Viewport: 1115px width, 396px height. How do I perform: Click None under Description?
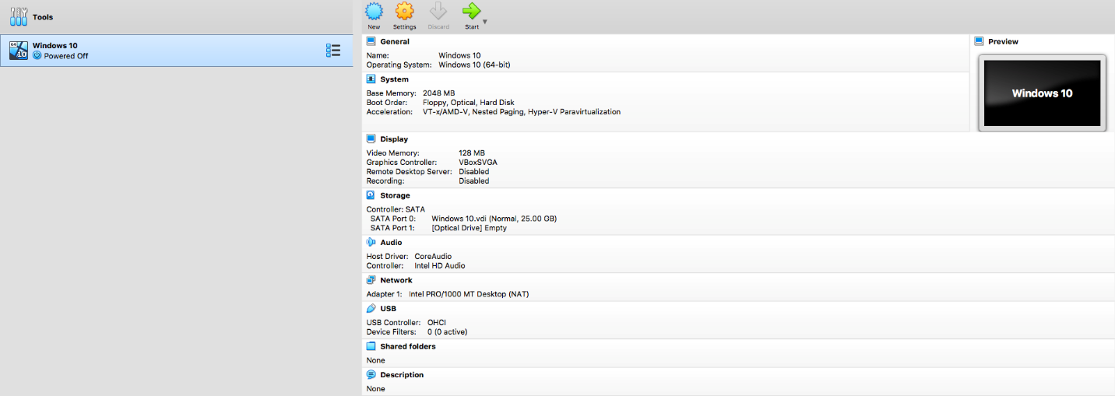point(375,389)
